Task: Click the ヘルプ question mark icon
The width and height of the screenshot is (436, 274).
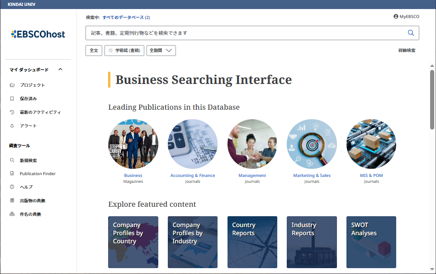Action: (12, 187)
